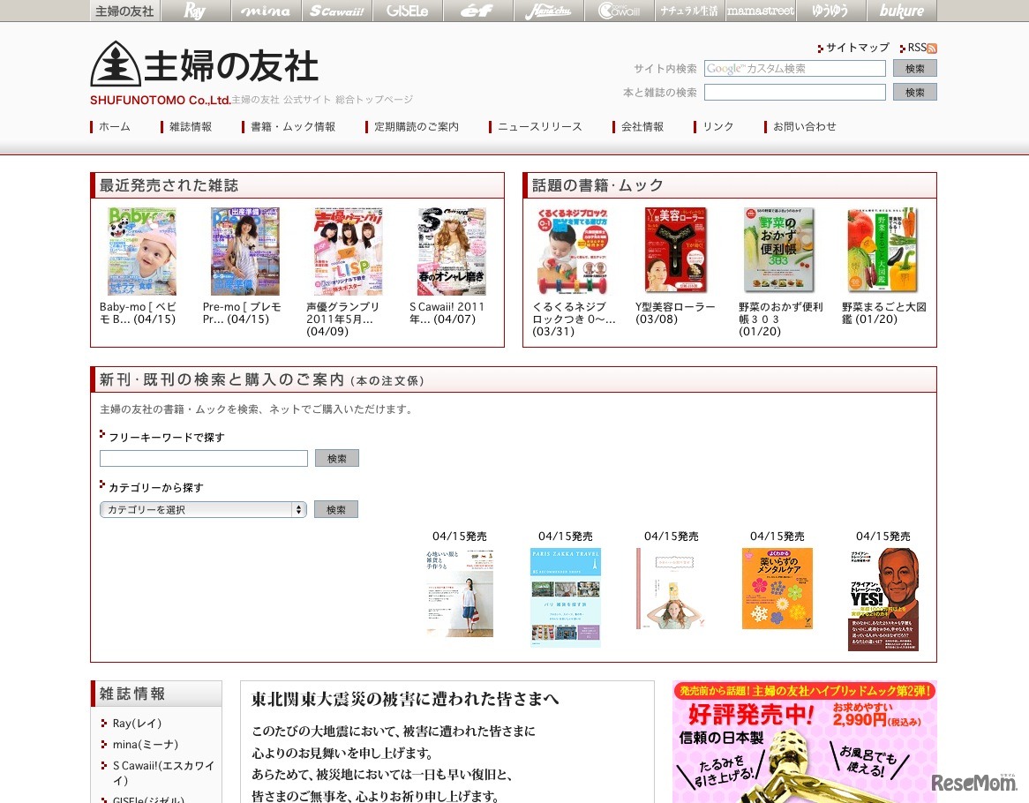Open 会社情報 menu item
The height and width of the screenshot is (803, 1029).
pyautogui.click(x=642, y=126)
